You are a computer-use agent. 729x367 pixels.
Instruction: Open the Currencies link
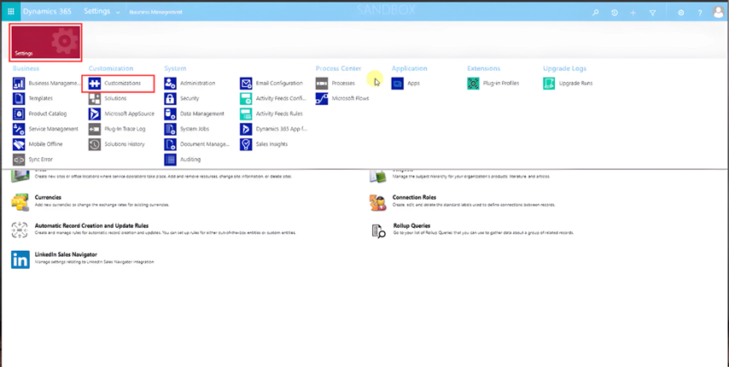pos(48,197)
